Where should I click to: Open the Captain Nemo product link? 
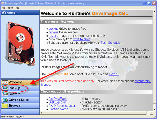pyautogui.click(x=58, y=109)
